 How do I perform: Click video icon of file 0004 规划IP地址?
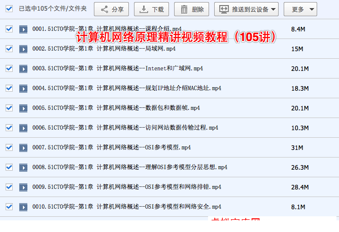[23, 89]
